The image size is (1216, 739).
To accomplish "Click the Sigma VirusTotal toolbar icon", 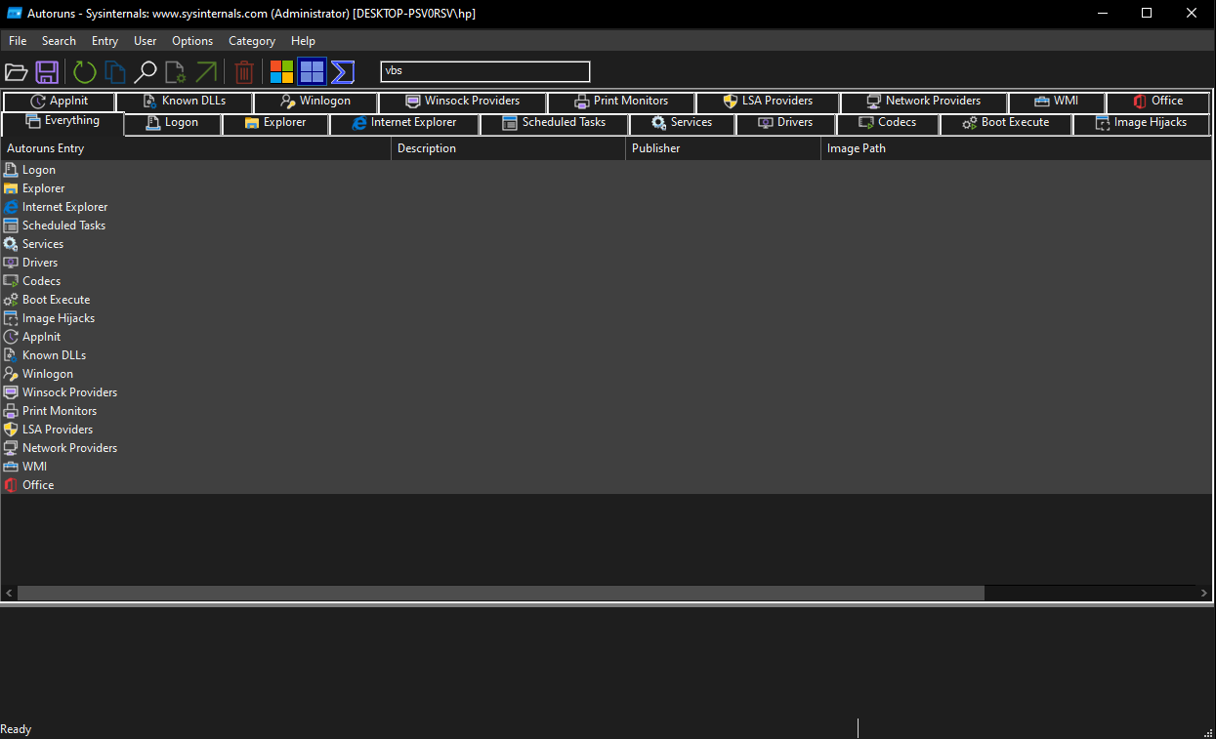I will (342, 72).
